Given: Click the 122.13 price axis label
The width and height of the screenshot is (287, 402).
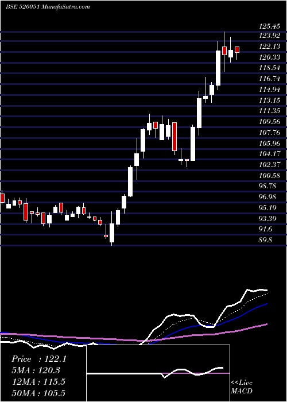Looking at the screenshot, I should coord(269,47).
